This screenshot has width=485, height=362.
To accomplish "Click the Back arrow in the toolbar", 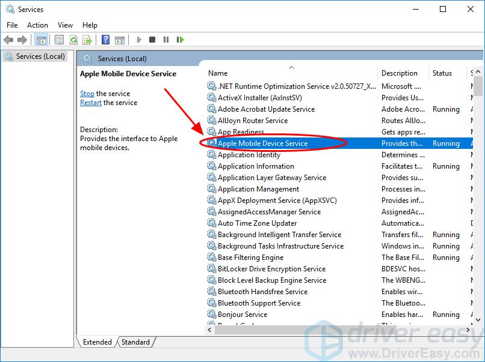I will 8,40.
